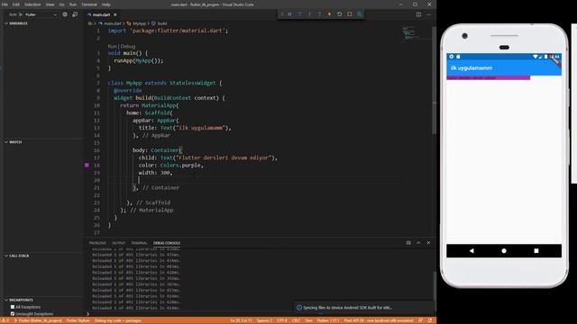Click the editor minimap preview
This screenshot has height=324, width=577.
(411, 33)
